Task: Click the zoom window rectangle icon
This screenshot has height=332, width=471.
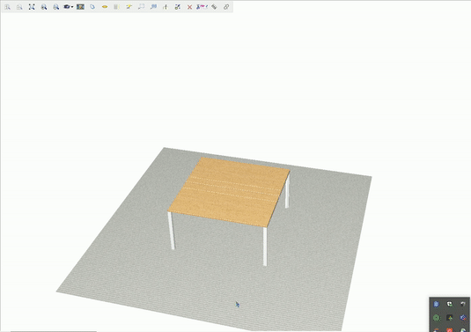Action: tap(141, 7)
